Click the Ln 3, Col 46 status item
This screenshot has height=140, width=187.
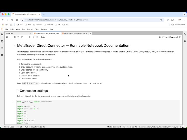pos(132,127)
